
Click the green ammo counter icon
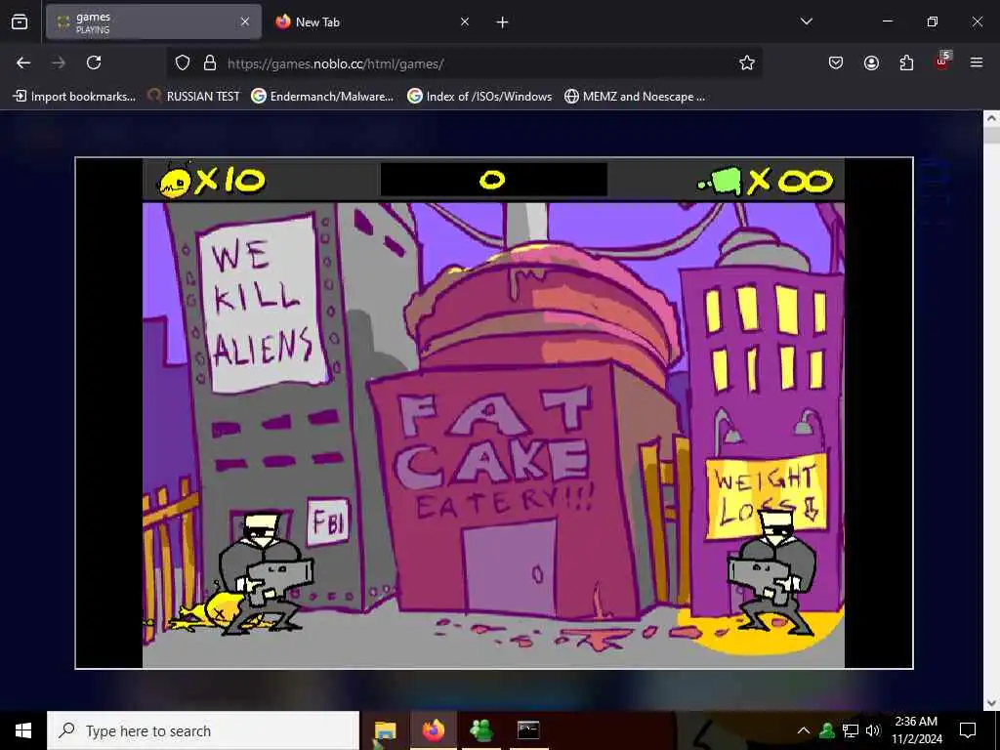coord(721,181)
